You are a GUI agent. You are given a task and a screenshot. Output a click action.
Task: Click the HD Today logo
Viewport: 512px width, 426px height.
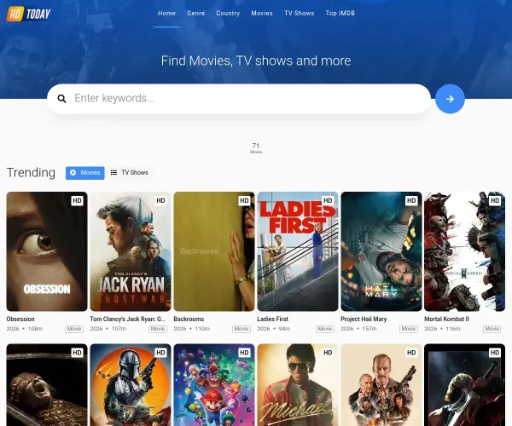point(29,14)
